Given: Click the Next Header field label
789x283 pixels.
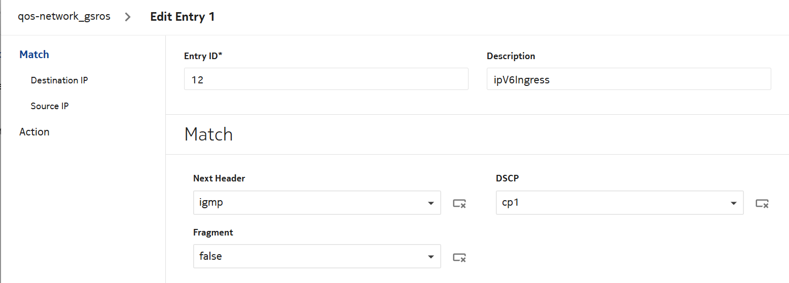Looking at the screenshot, I should (x=219, y=178).
